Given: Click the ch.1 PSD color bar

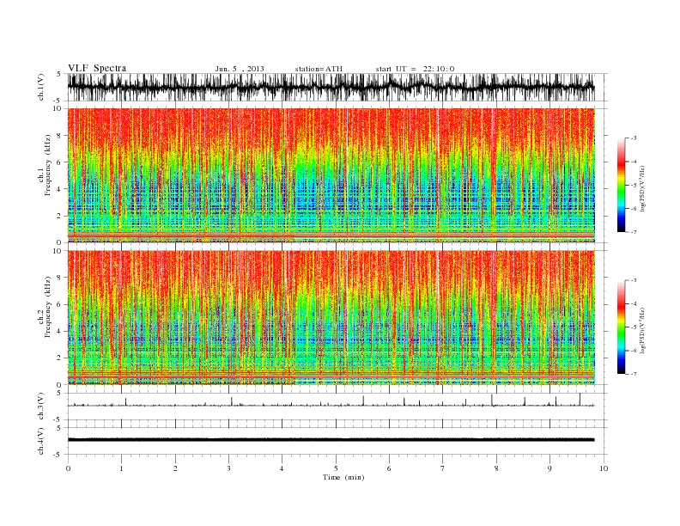Looking at the screenshot, I should [621, 186].
